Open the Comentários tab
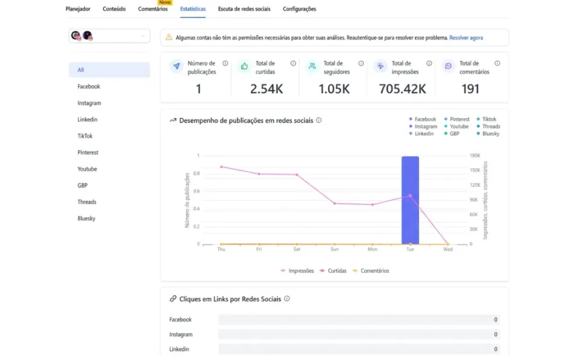 tap(153, 8)
